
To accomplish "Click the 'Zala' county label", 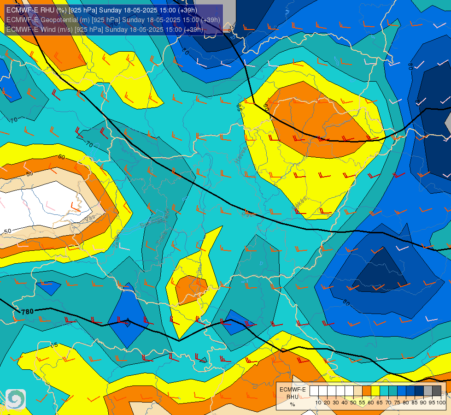I will 116,242.
